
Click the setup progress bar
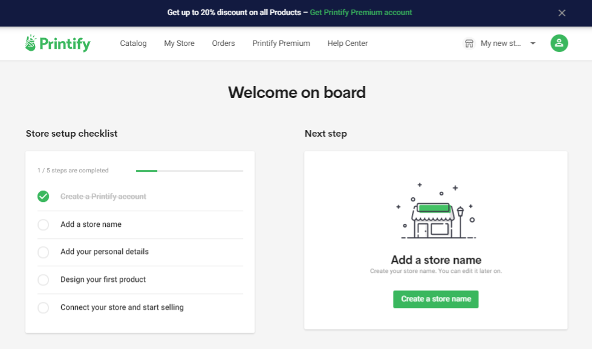tap(189, 171)
